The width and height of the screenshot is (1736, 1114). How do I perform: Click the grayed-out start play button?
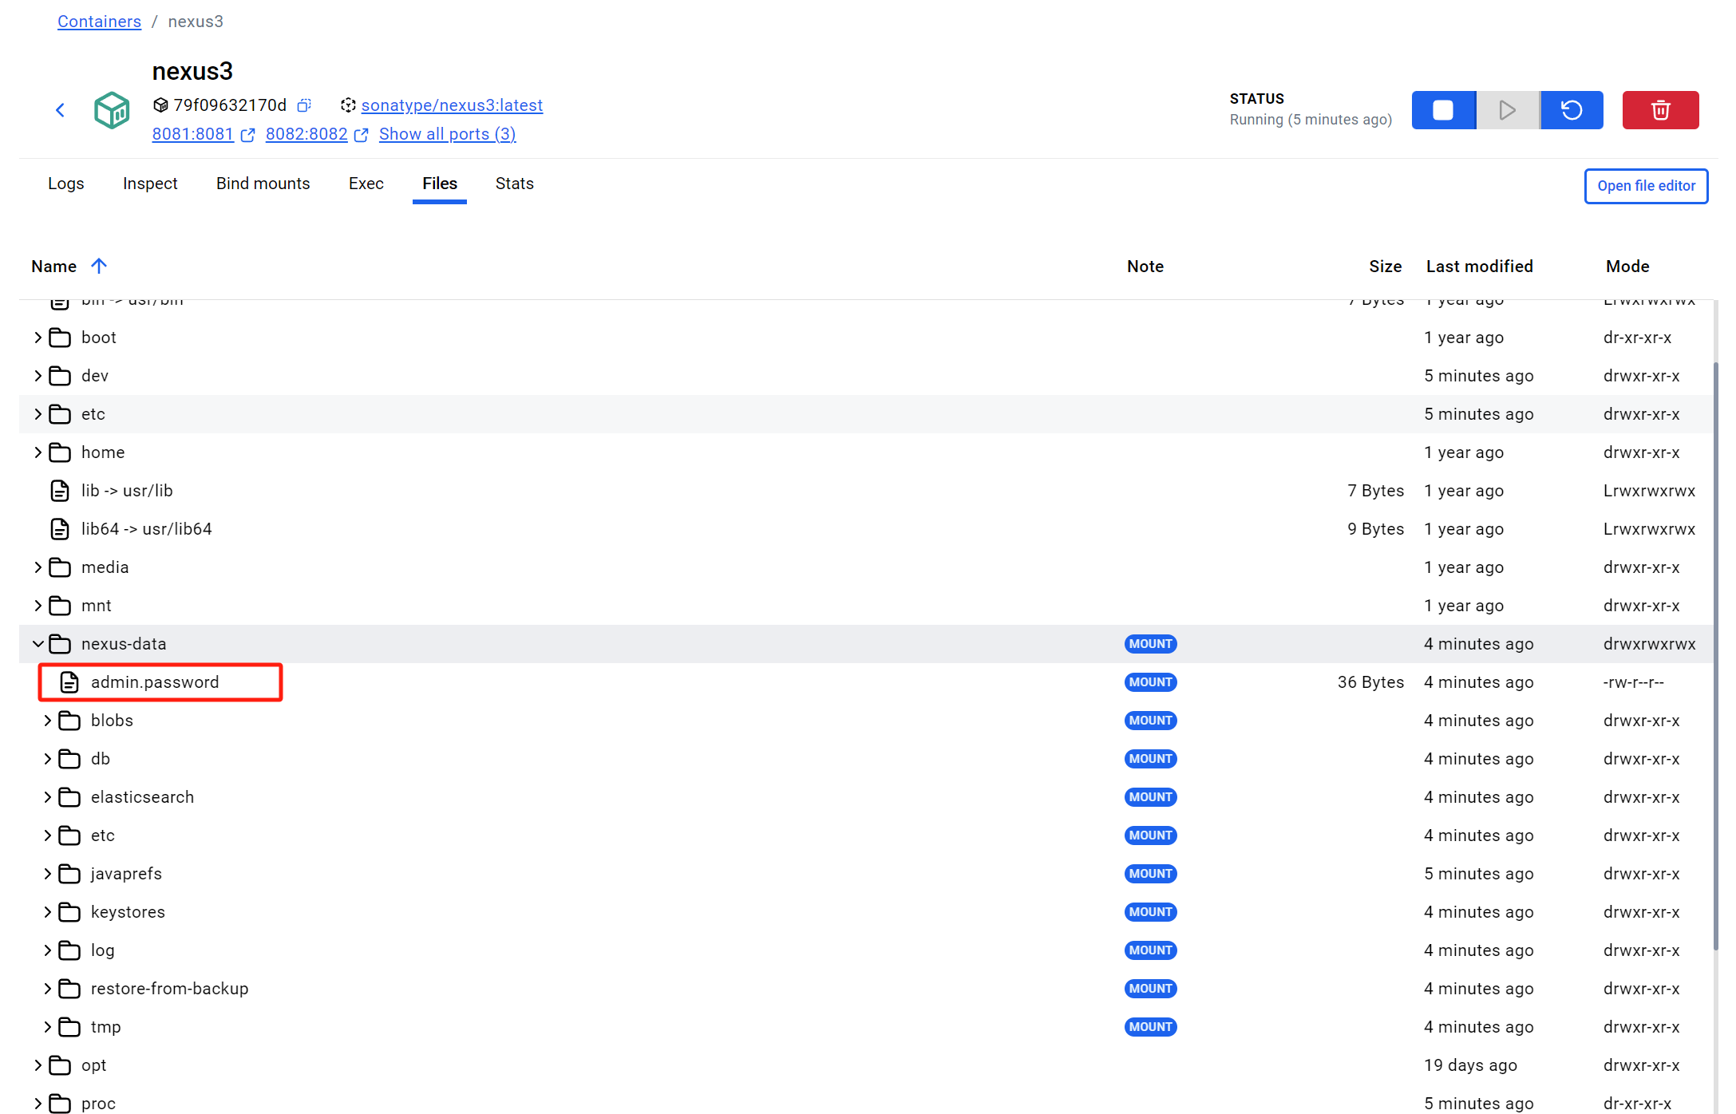coord(1507,110)
